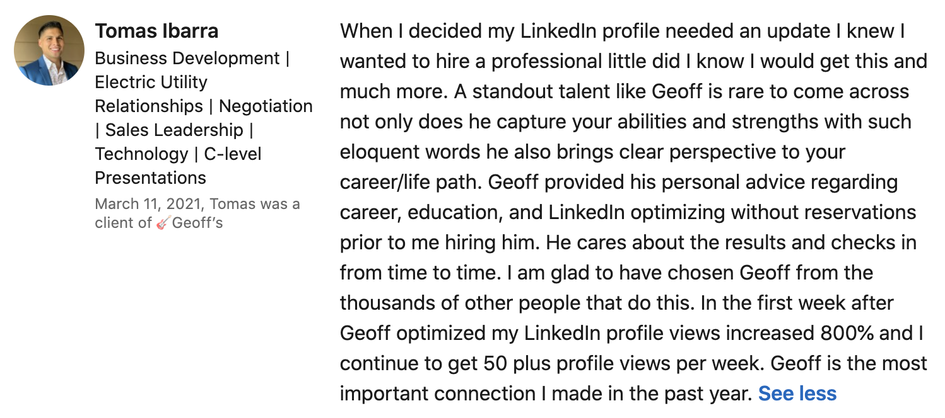945x418 pixels.
Task: Click the Tomas Ibarra name link
Action: coord(156,30)
